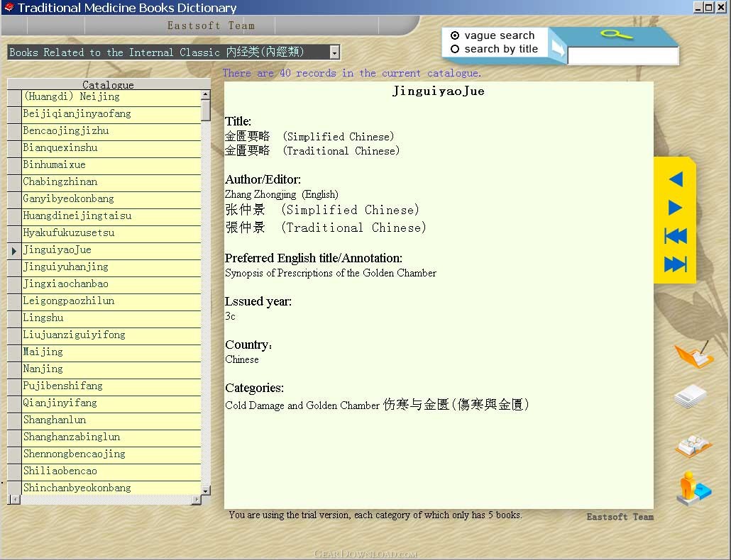Jump to the last record
Screen dimensions: 731x560
pyautogui.click(x=675, y=264)
